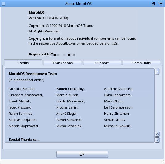165x164 pixels.
Task: Click the name 'Antoine Dubourg,'
Action: 119,89
